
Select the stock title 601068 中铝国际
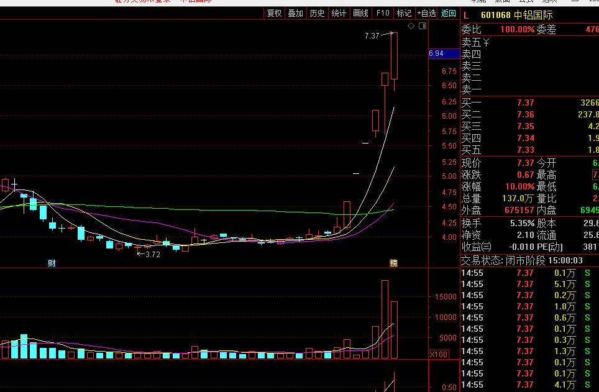pyautogui.click(x=516, y=16)
